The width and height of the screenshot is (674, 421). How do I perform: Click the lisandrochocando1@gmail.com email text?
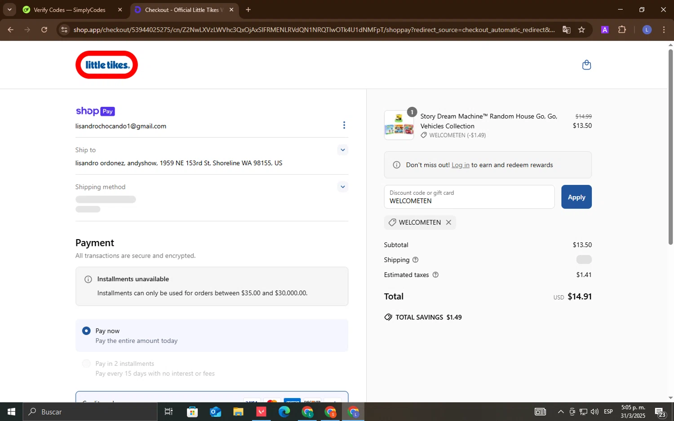pyautogui.click(x=121, y=126)
